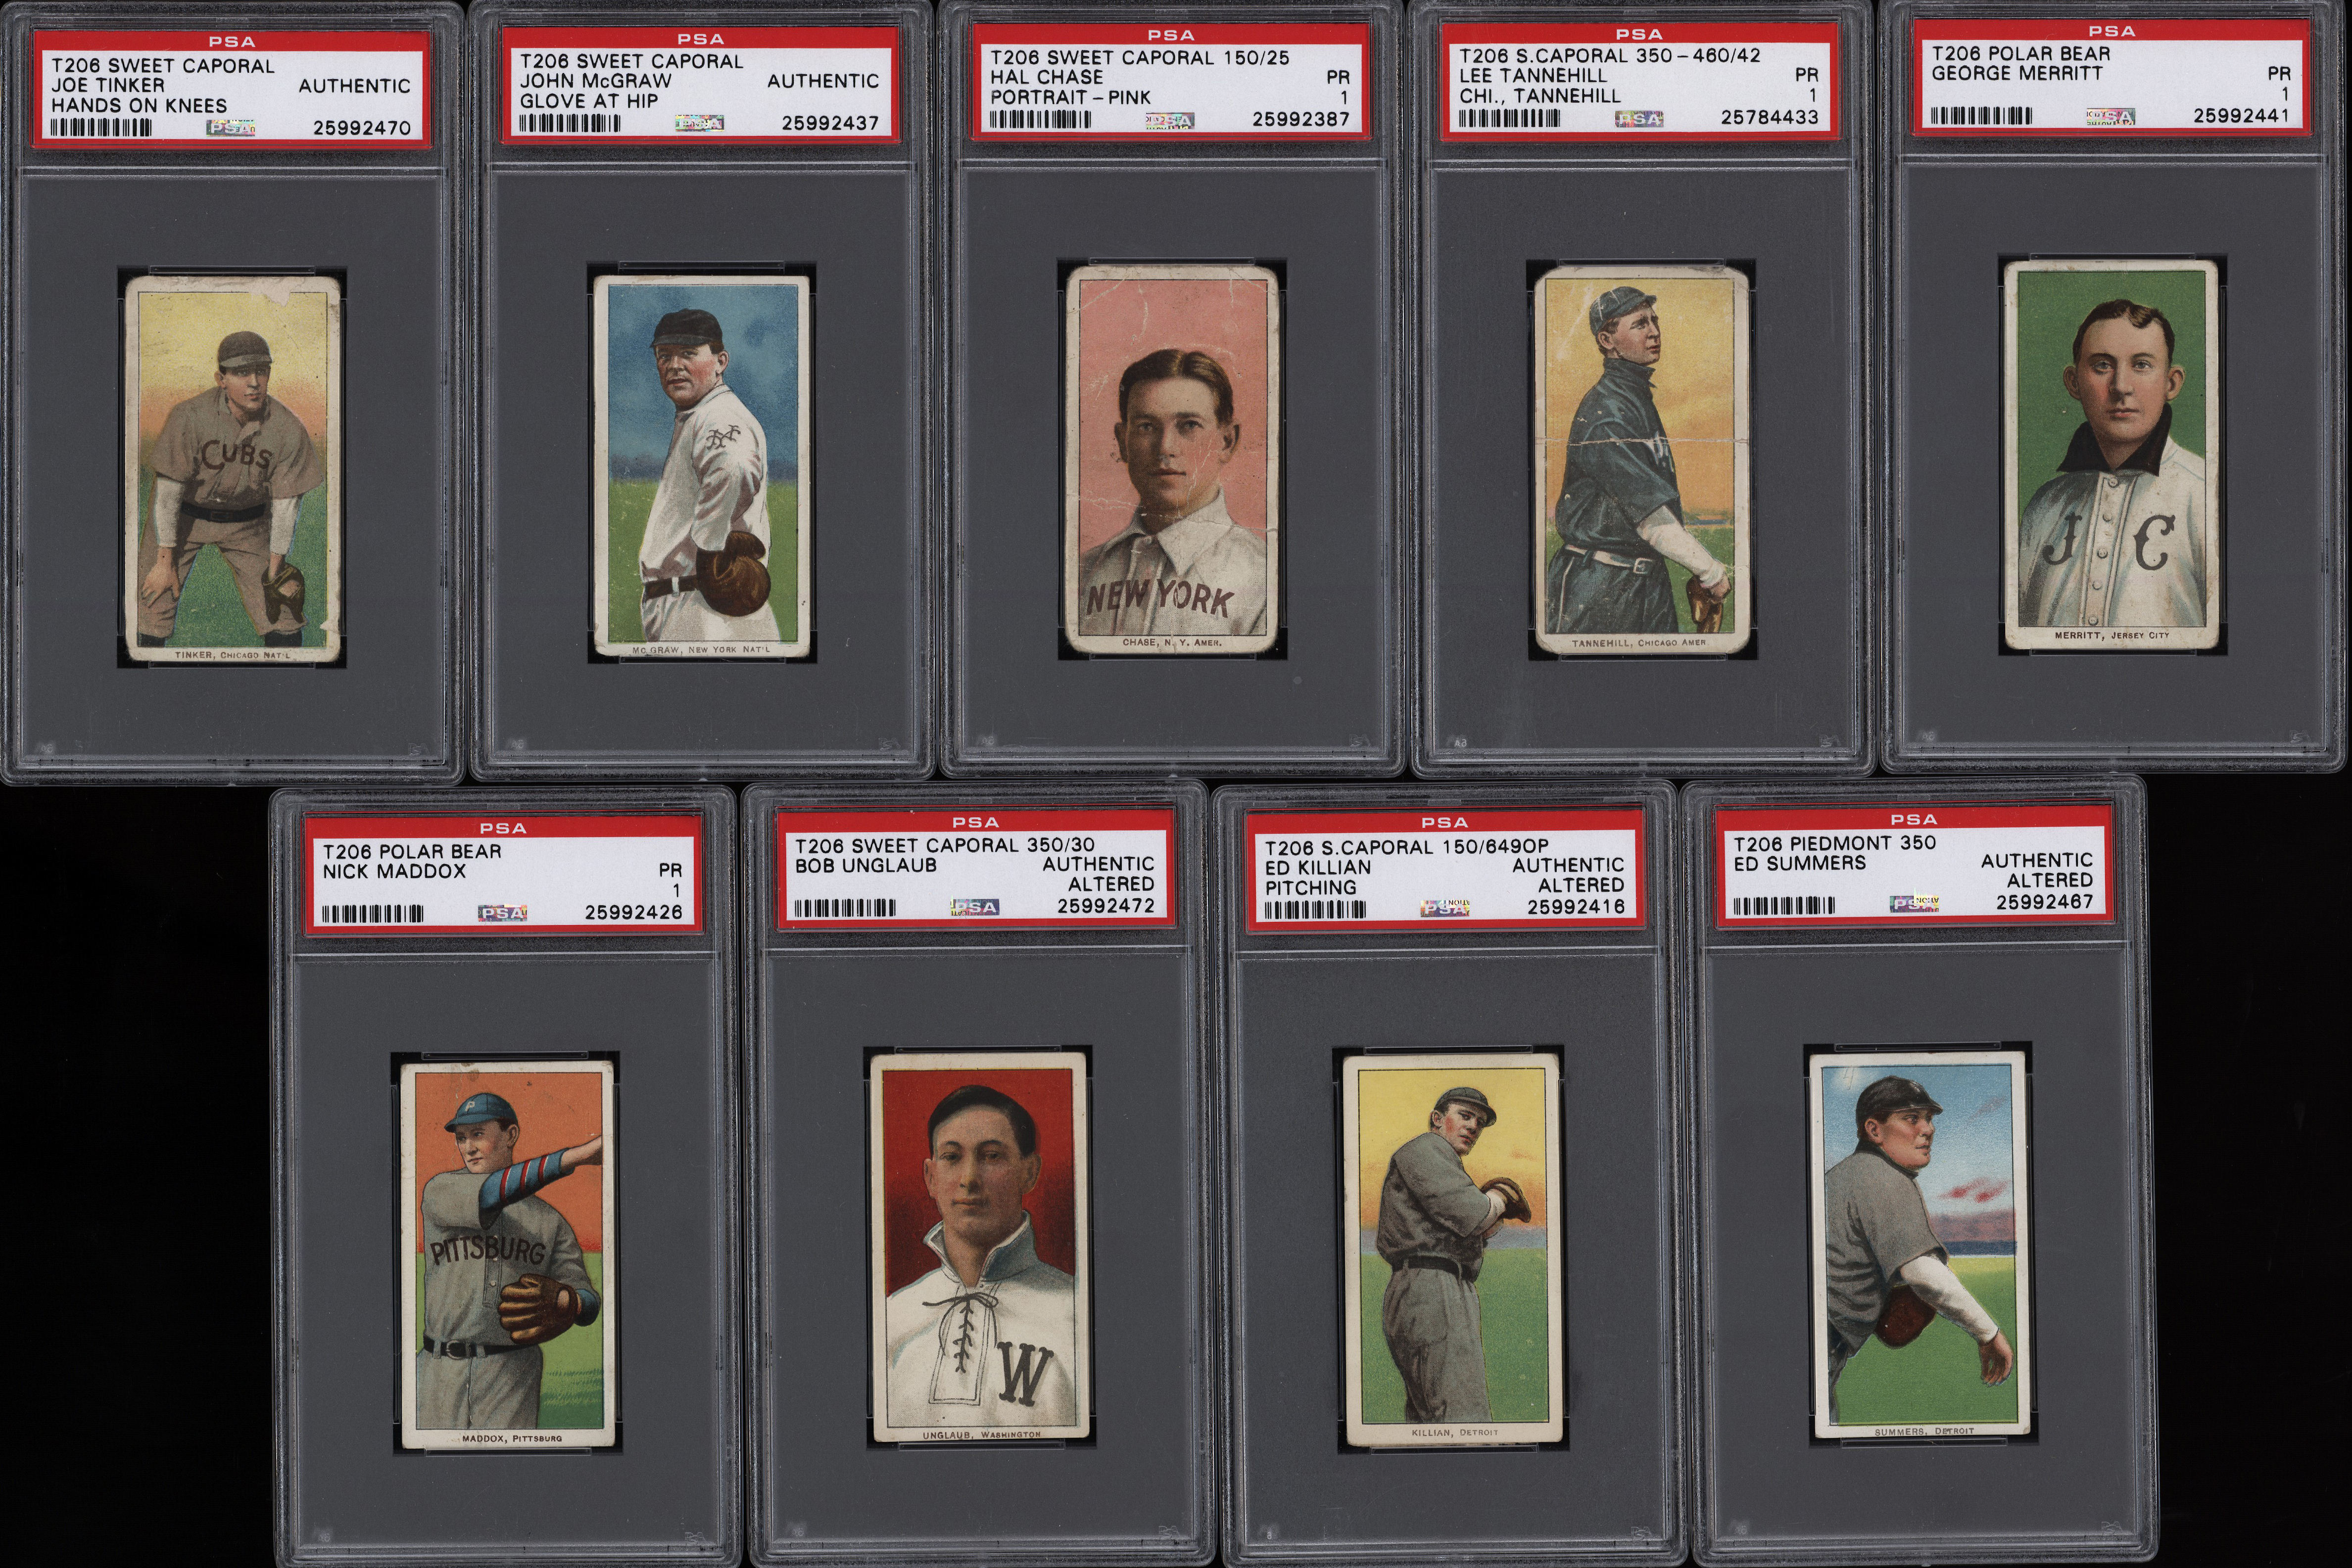Click the text 'PORTRAIT - PINK'
Screen dimensions: 2352x1568
pos(1070,97)
